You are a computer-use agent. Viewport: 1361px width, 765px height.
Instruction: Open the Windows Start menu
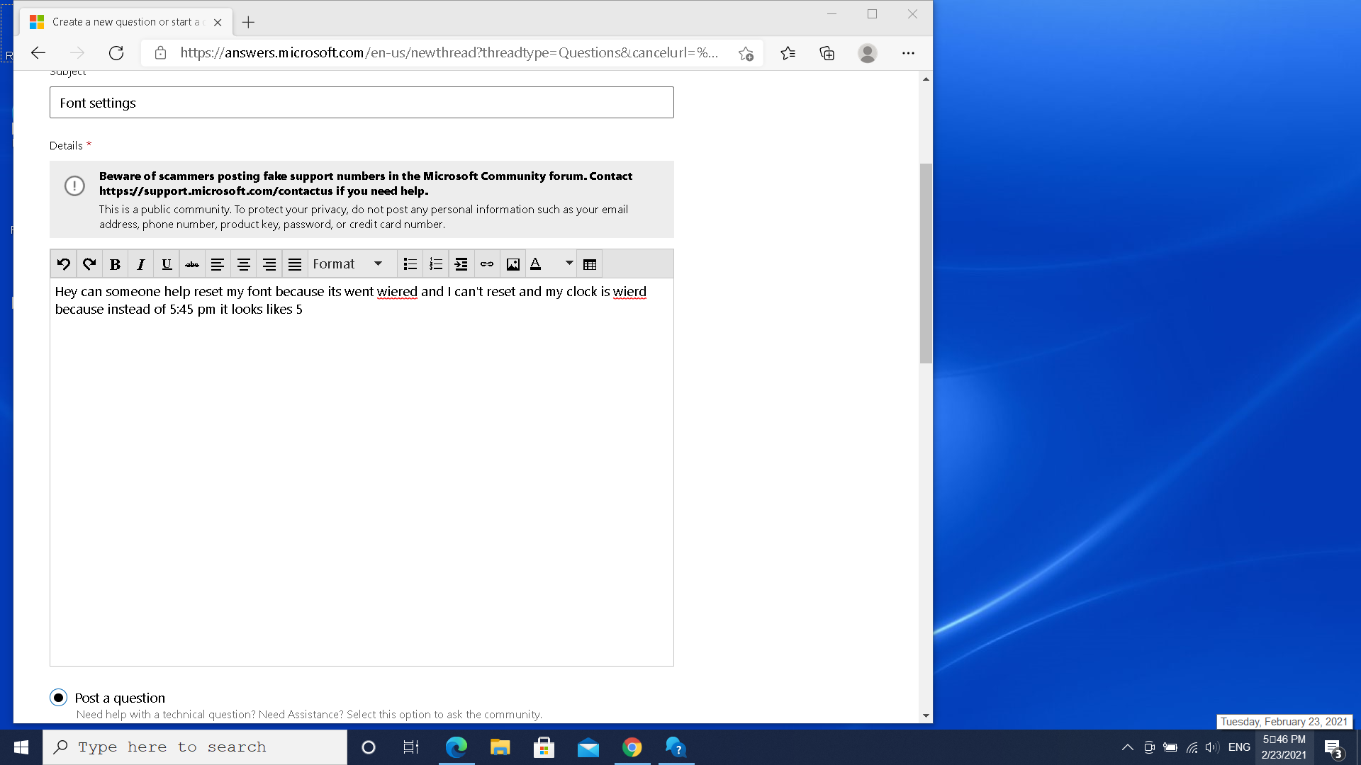coord(21,747)
